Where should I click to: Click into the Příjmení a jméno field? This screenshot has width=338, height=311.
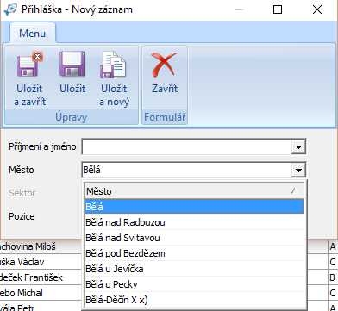[187, 147]
